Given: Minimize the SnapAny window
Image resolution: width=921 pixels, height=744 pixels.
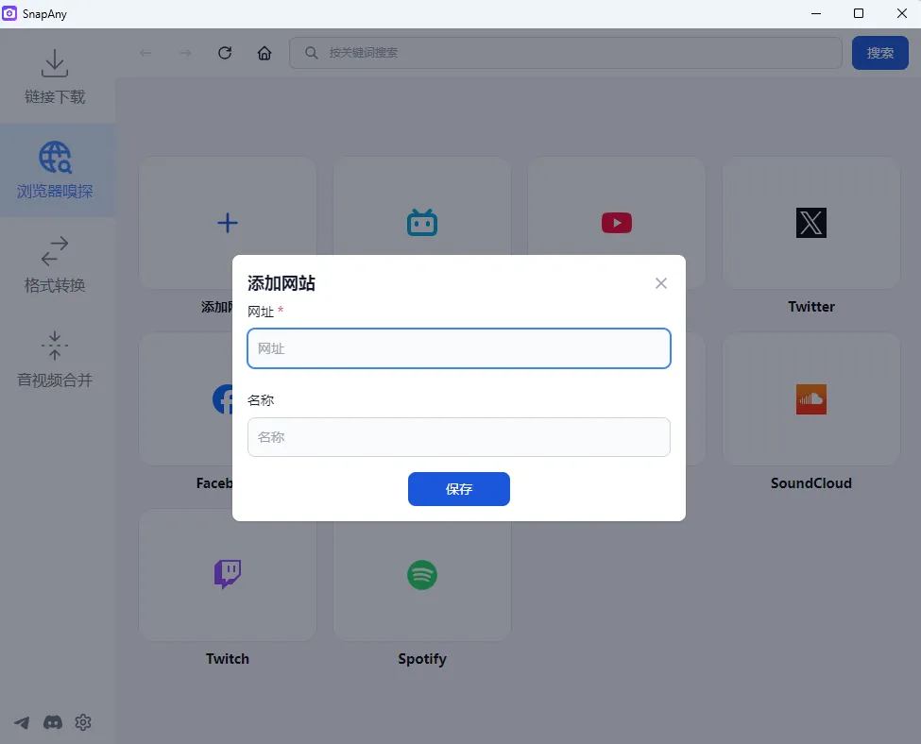Looking at the screenshot, I should pyautogui.click(x=816, y=13).
